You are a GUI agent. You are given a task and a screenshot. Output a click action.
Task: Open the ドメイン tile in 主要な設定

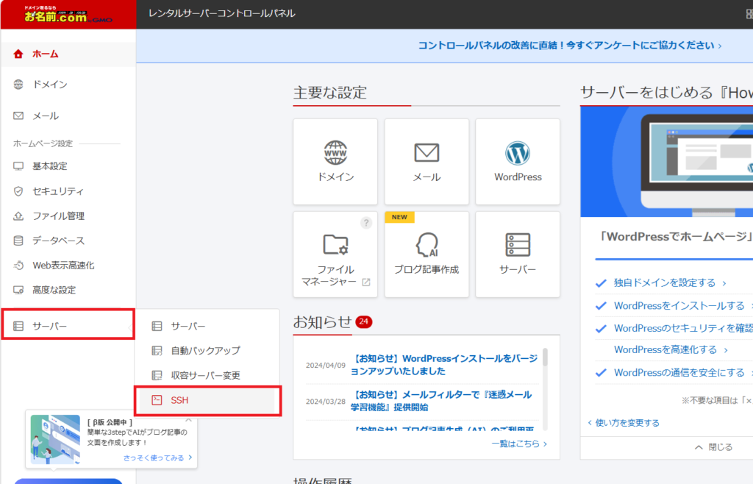335,162
